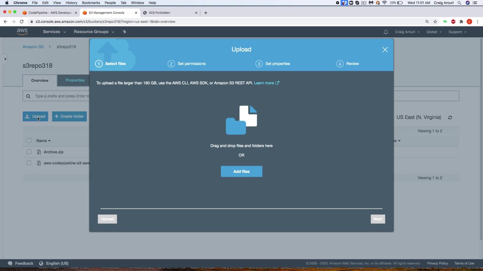
Task: Click the Upload button on bucket page
Action: coord(35,116)
